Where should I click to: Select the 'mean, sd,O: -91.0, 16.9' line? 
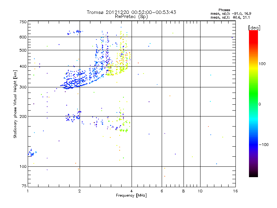click(231, 14)
